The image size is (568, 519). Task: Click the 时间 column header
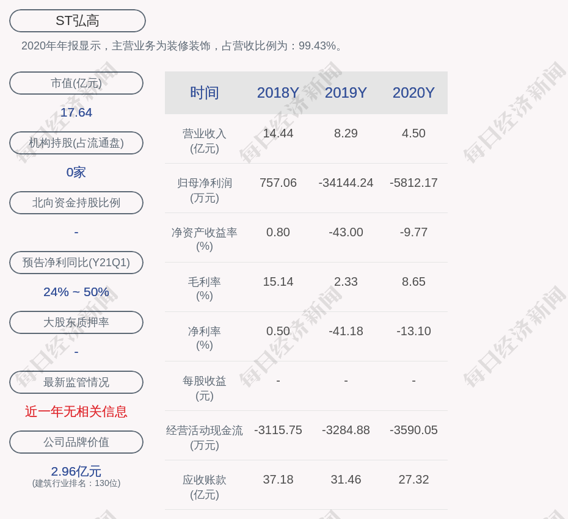click(205, 93)
